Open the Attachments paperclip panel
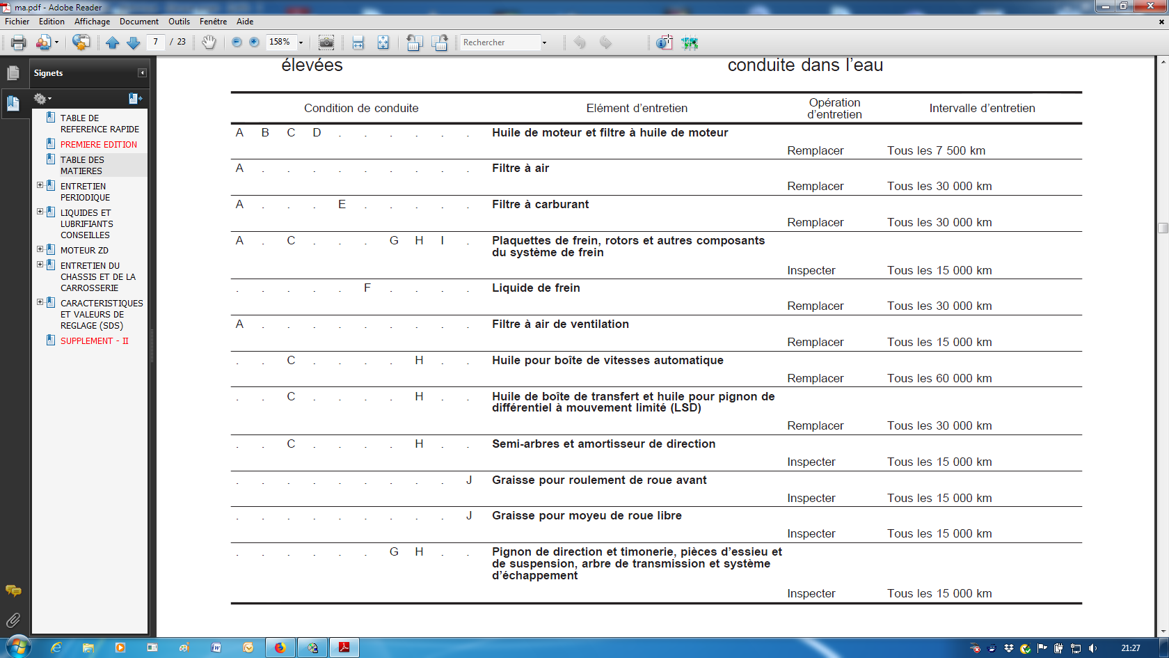 pos(13,620)
